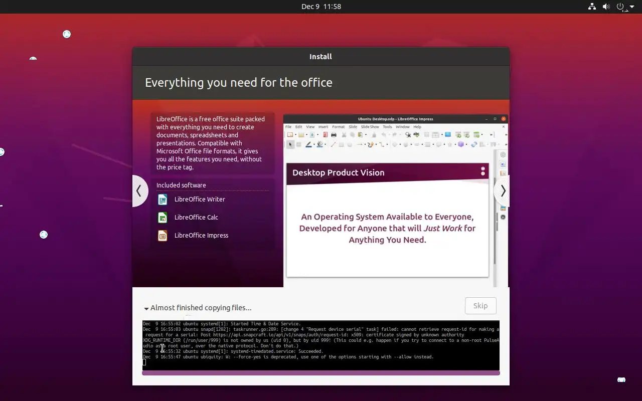Click 'Everything you need for the office' heading
This screenshot has width=642, height=401.
pos(239,83)
